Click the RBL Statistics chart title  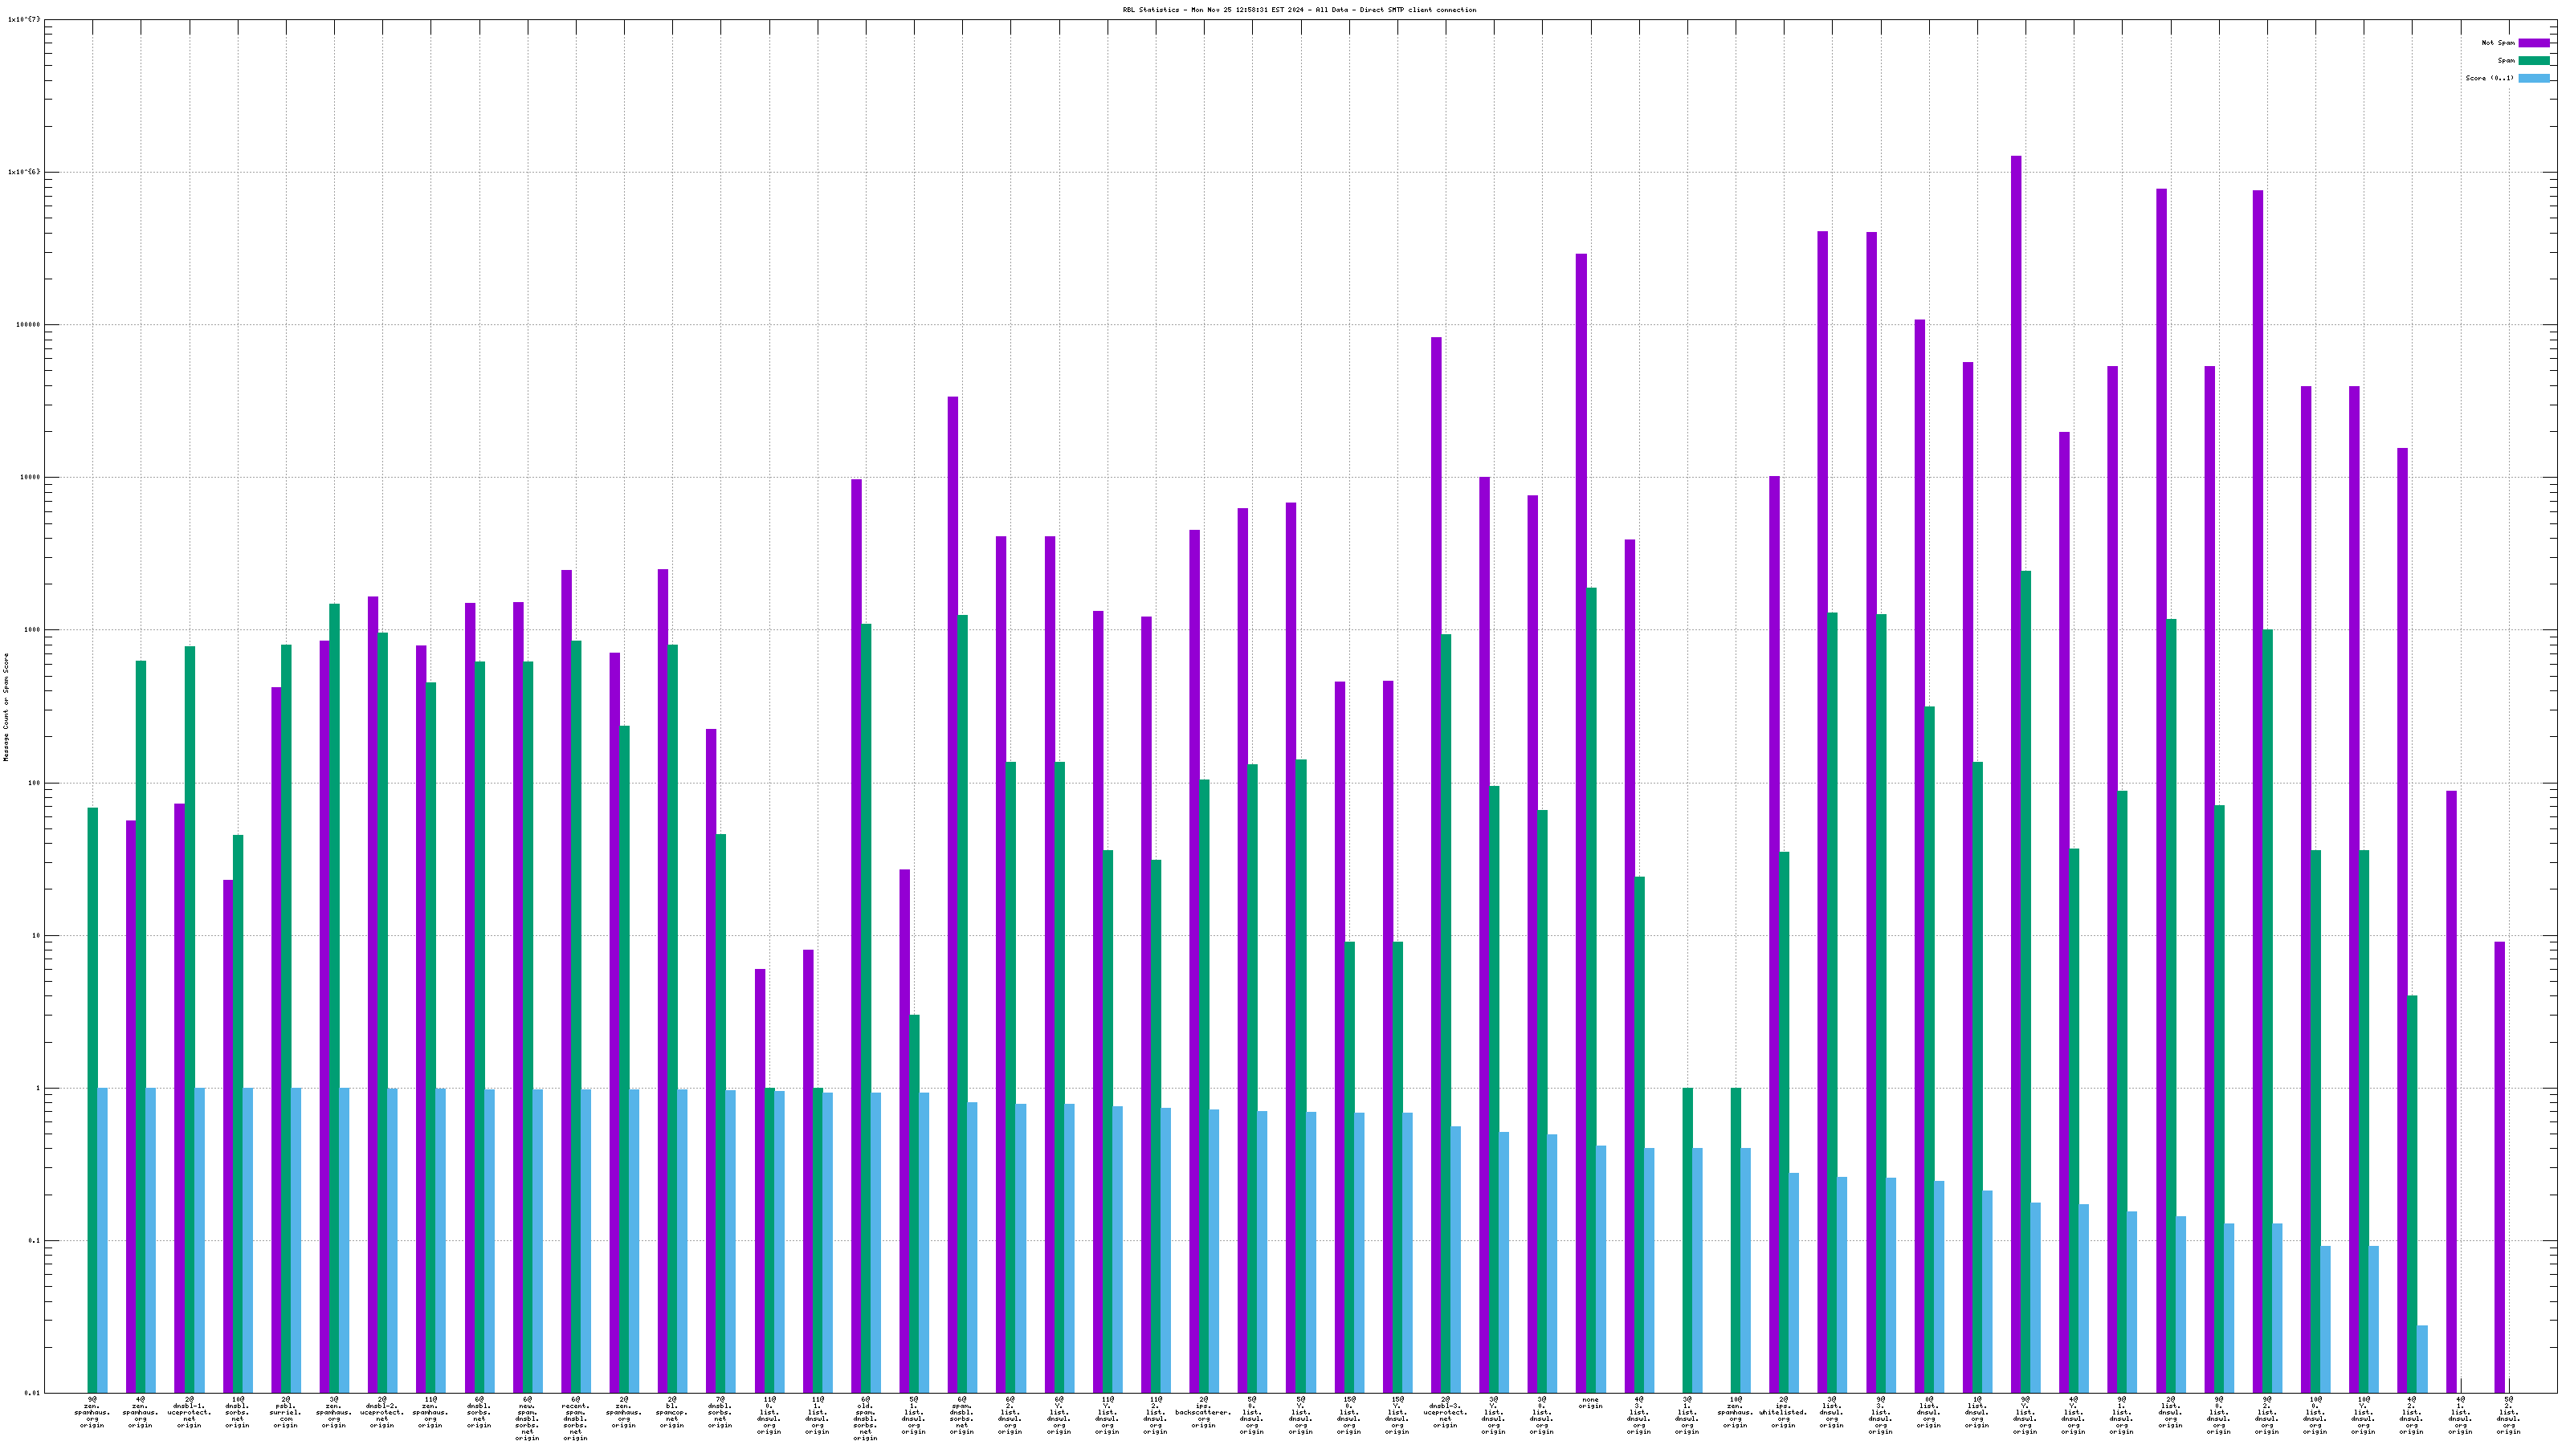pyautogui.click(x=1299, y=10)
